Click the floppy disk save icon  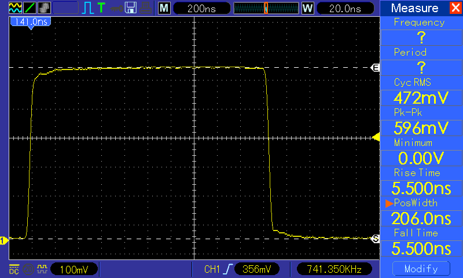tap(131, 8)
